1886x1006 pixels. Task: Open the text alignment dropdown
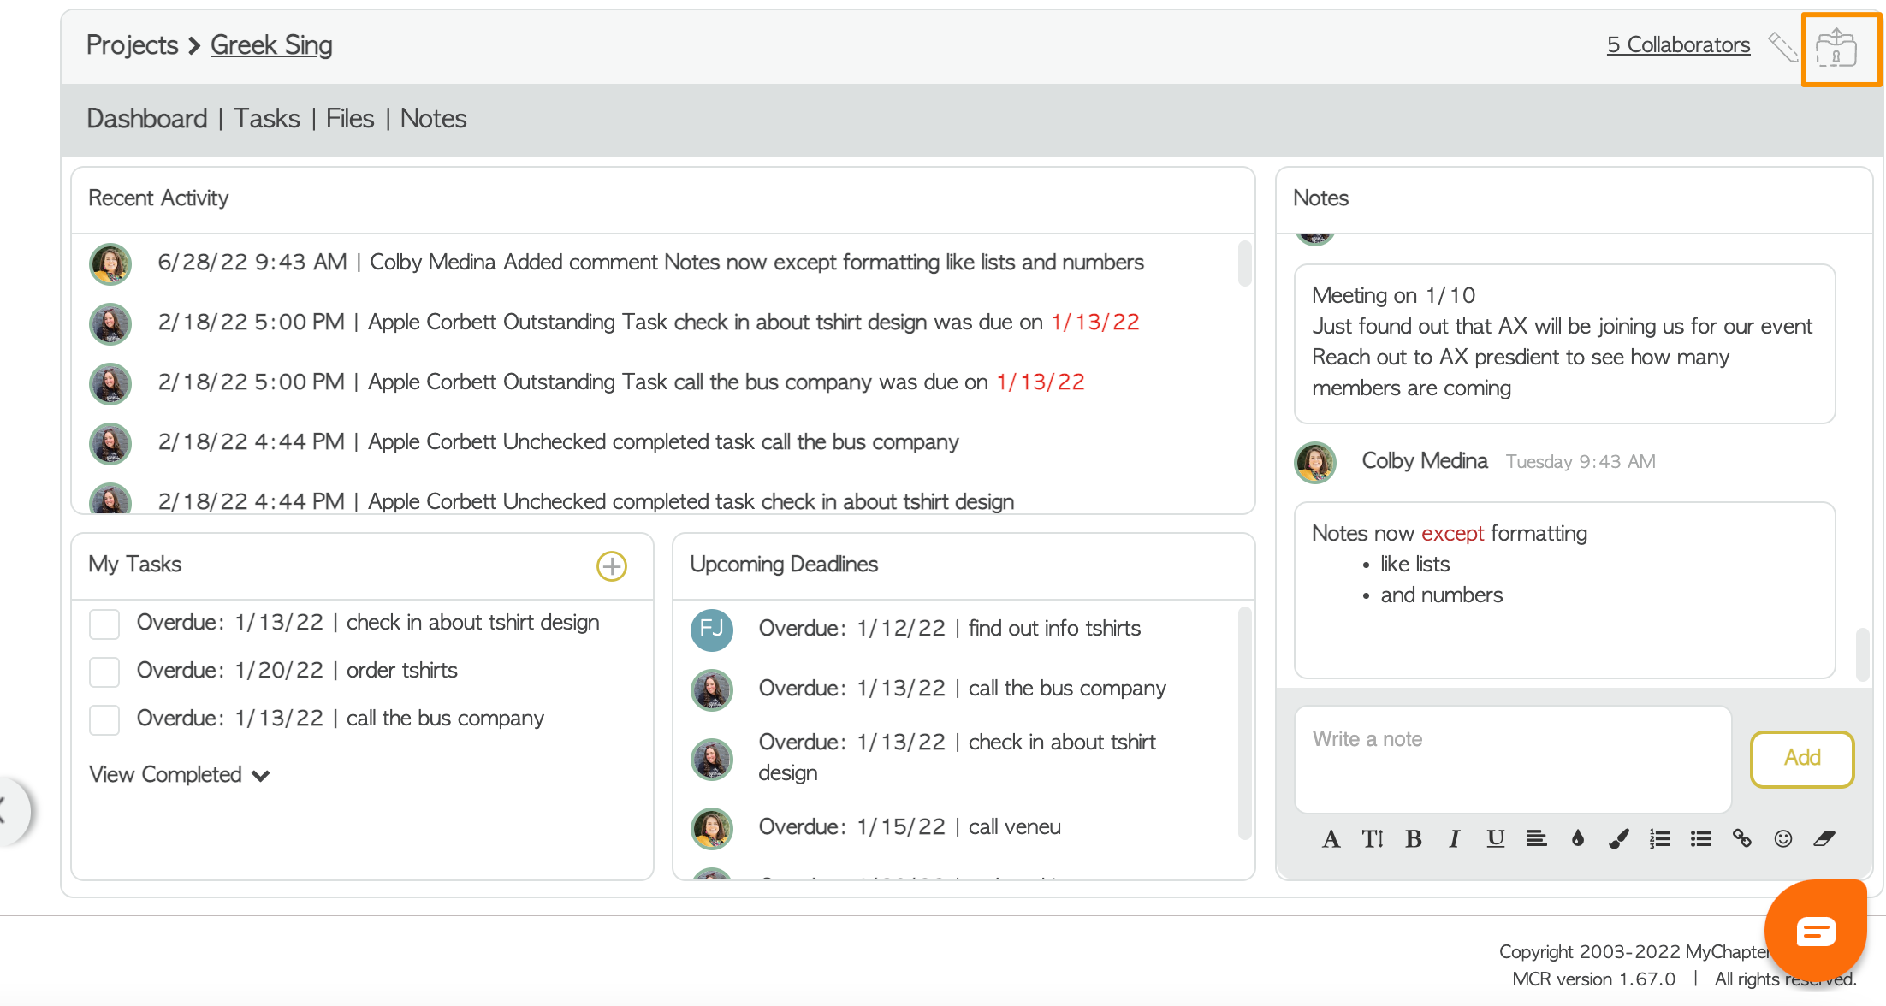point(1536,839)
